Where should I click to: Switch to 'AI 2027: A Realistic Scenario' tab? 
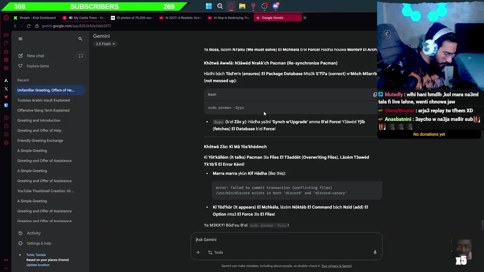[180, 18]
